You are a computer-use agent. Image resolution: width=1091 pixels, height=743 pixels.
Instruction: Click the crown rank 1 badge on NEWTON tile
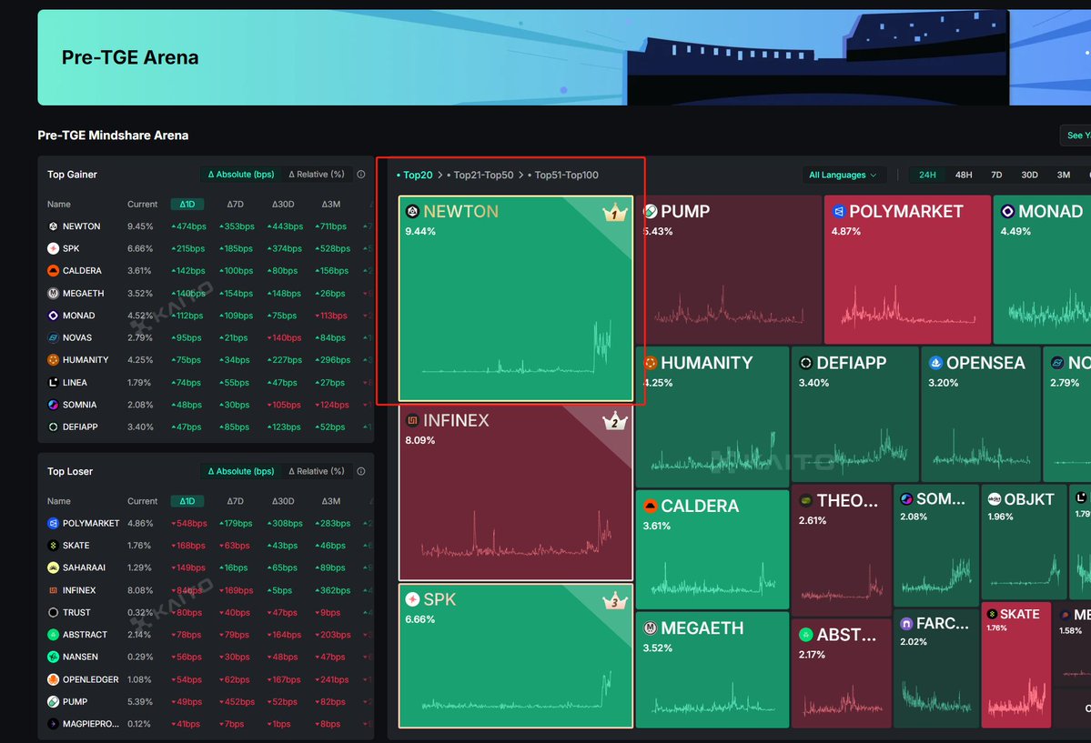[x=614, y=213]
